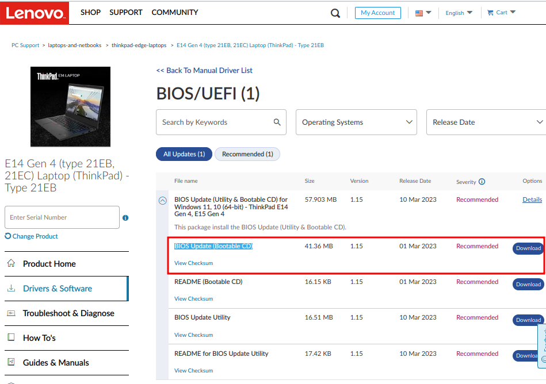Download README (Bootable CD)
This screenshot has height=384, width=546.
click(528, 284)
